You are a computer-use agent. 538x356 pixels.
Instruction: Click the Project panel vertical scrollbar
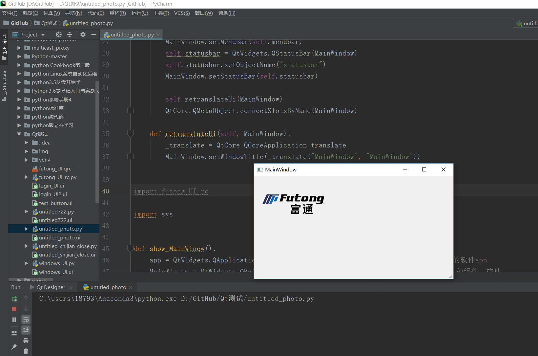tap(97, 142)
